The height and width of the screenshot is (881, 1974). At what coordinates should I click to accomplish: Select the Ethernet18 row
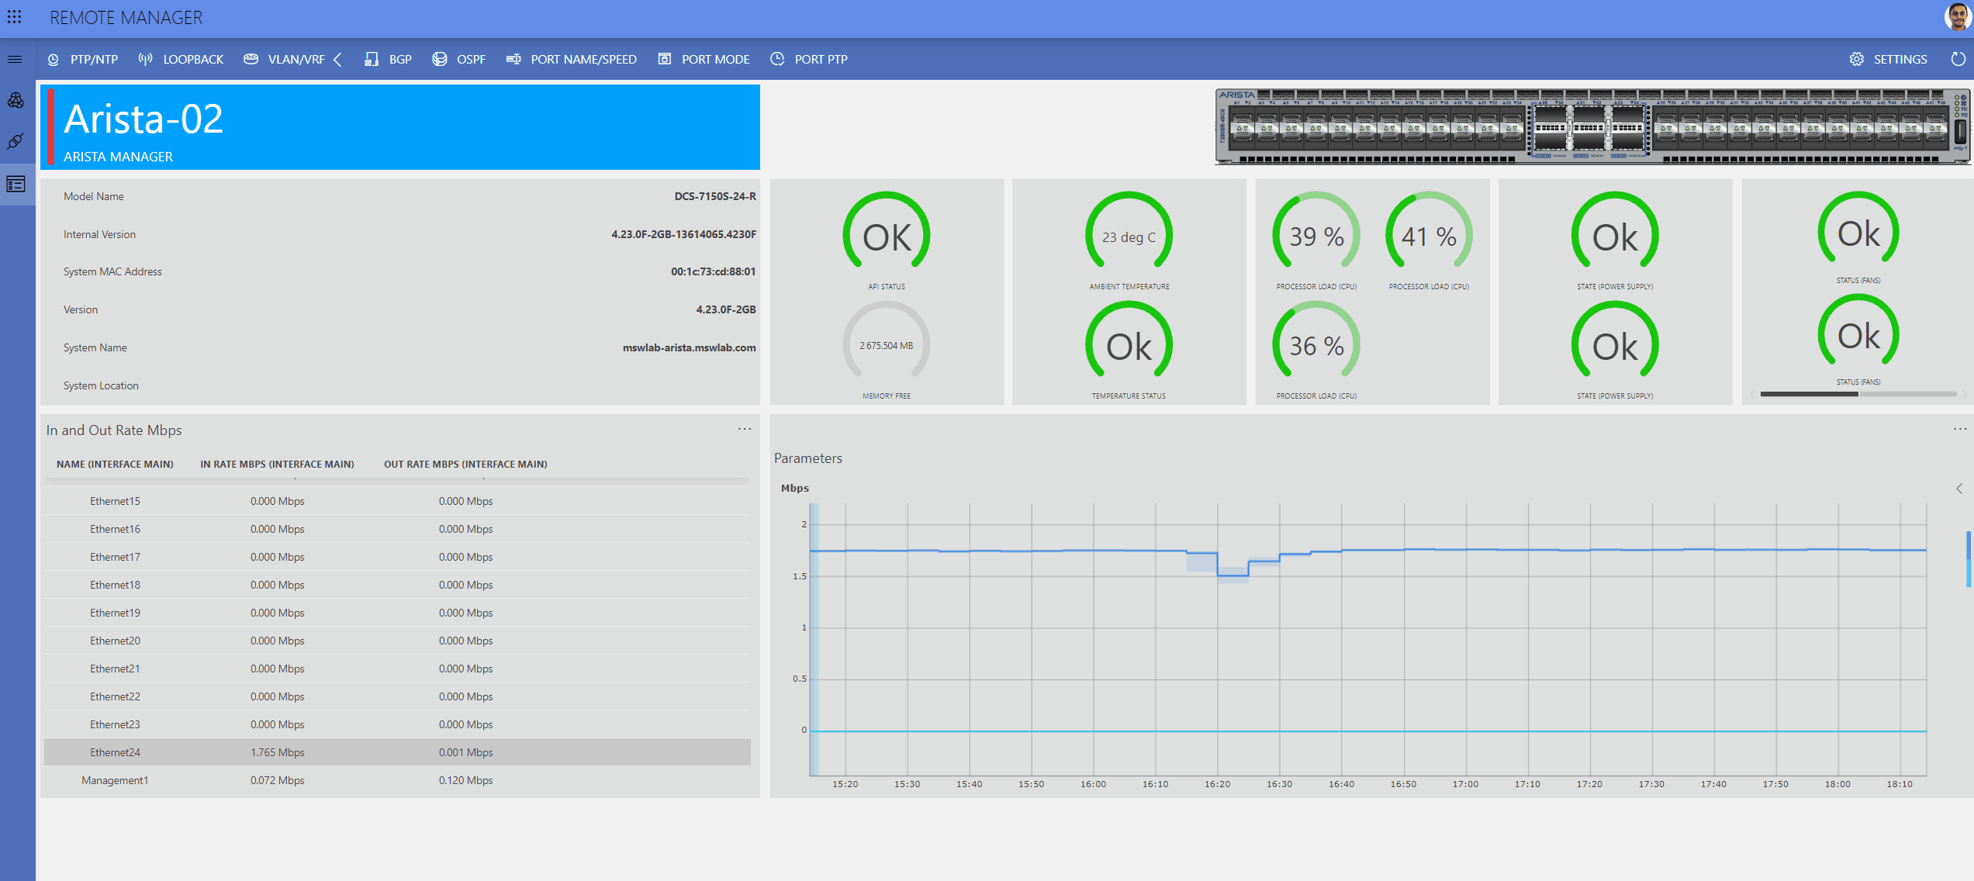397,585
